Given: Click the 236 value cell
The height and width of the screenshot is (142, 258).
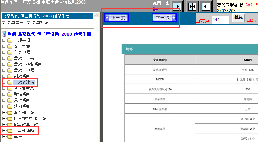Looking at the screenshot, I should (248, 89).
